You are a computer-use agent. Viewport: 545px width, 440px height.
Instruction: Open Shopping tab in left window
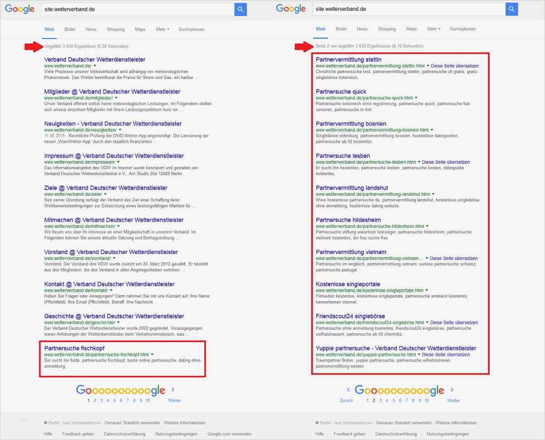pyautogui.click(x=116, y=29)
